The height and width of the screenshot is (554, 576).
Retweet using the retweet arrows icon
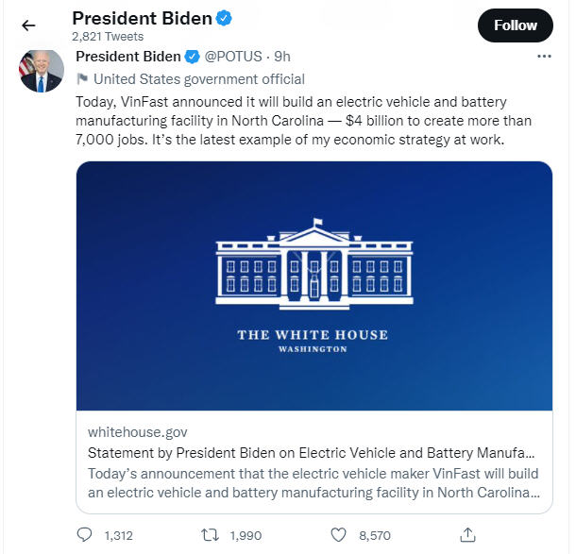click(212, 535)
